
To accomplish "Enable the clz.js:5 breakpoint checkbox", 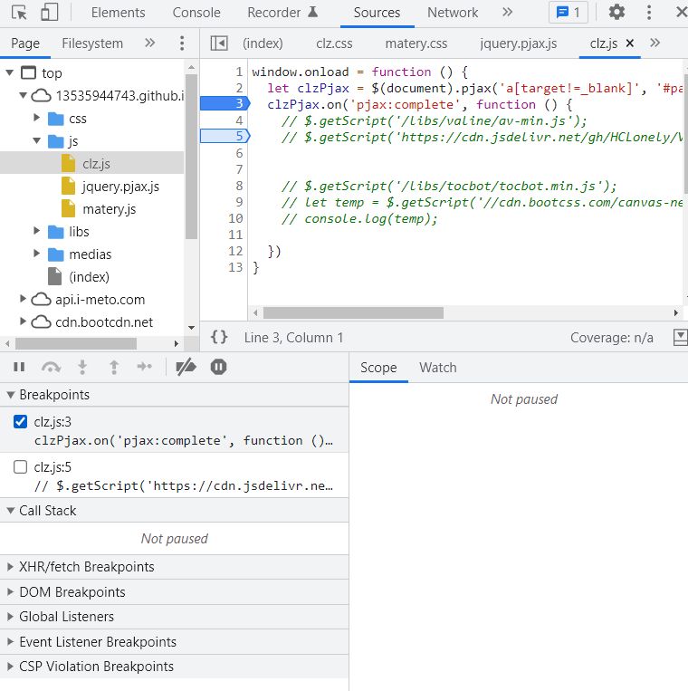I will click(x=21, y=467).
